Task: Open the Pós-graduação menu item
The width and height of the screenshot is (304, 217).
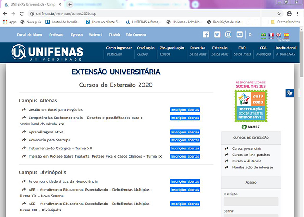Action: click(x=172, y=48)
